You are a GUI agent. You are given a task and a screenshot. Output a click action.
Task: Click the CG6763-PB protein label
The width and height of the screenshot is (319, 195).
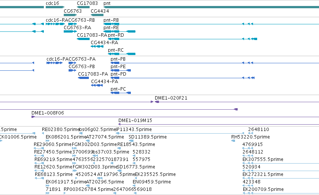pyautogui.click(x=82, y=67)
